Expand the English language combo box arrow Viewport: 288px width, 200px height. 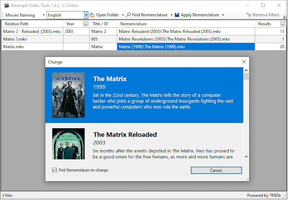point(86,15)
